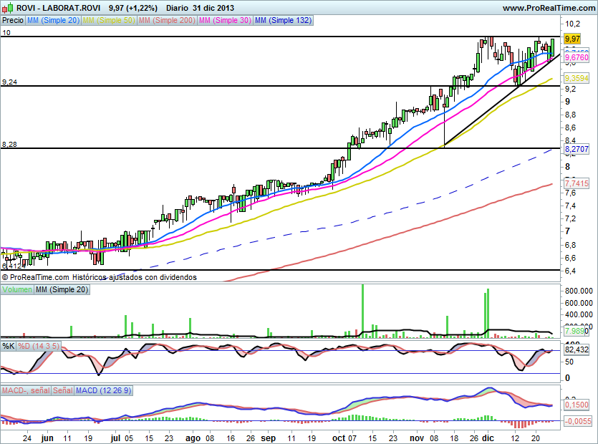The height and width of the screenshot is (444, 598).
Task: Click the red MM (Simple 200) label
Action: [x=166, y=21]
